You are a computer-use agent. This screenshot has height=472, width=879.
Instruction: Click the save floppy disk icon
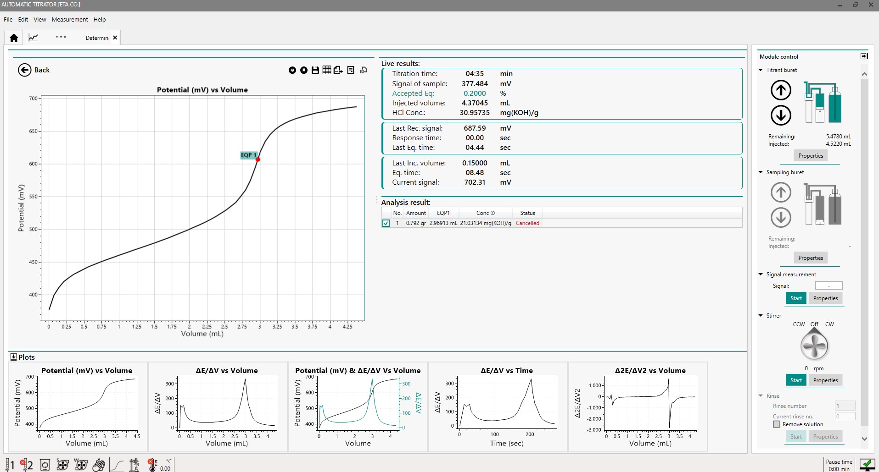(315, 70)
